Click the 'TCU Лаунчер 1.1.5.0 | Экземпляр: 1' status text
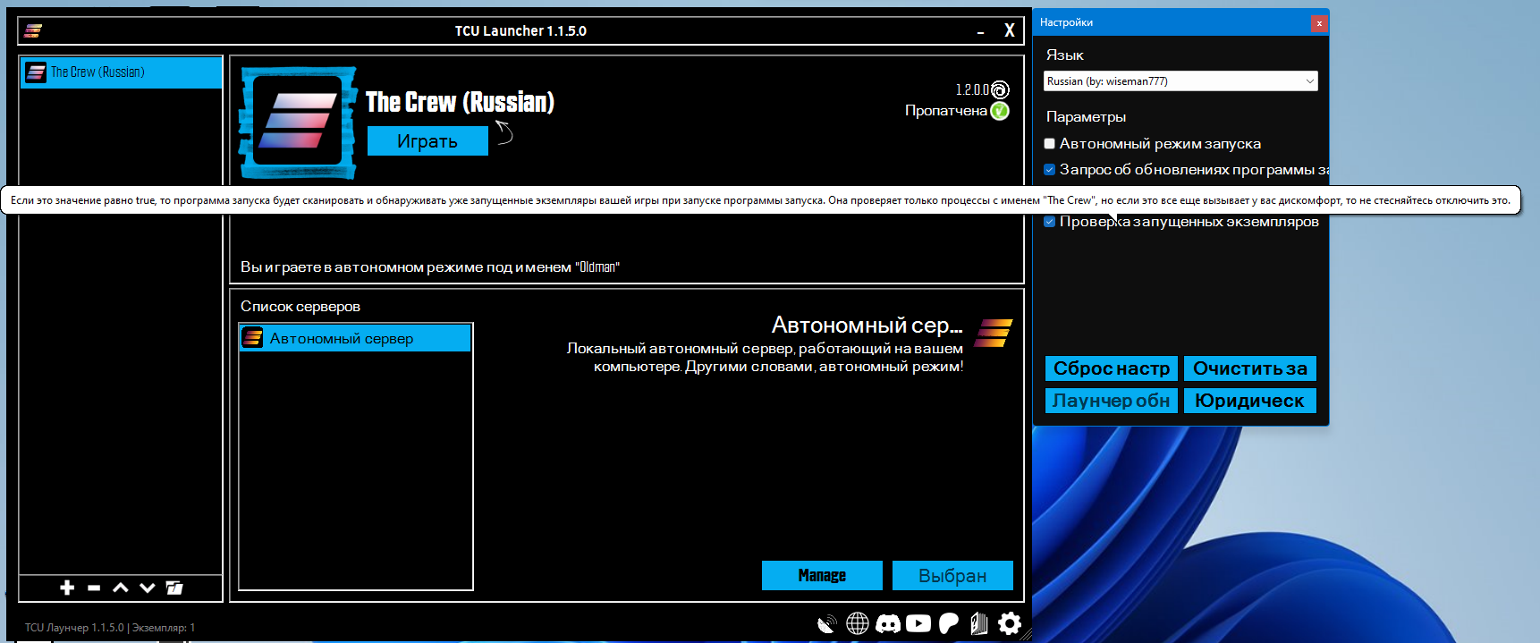This screenshot has width=1540, height=643. (x=110, y=628)
